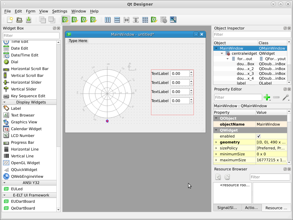Click the Type Here menu placeholder
This screenshot has height=220, width=293.
pos(78,41)
